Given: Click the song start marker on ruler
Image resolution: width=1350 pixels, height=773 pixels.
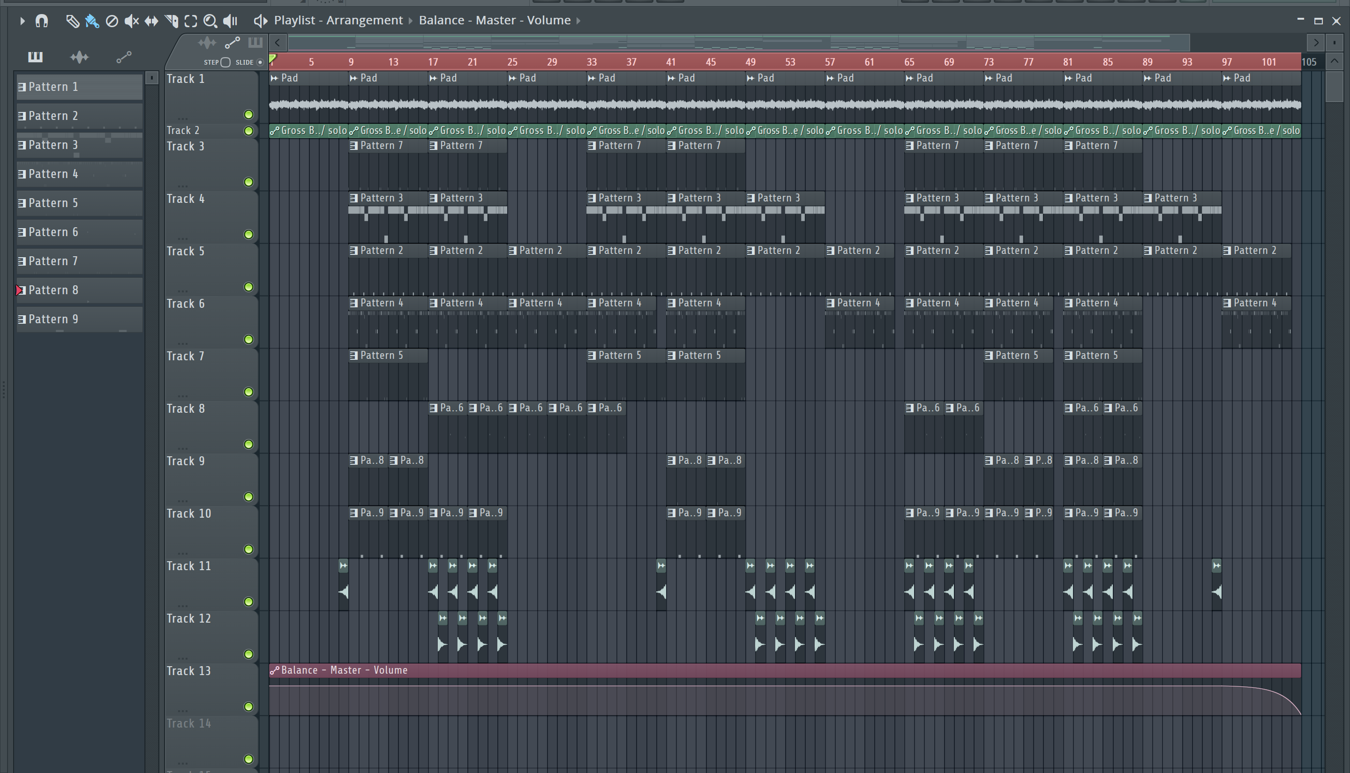Looking at the screenshot, I should (x=272, y=59).
